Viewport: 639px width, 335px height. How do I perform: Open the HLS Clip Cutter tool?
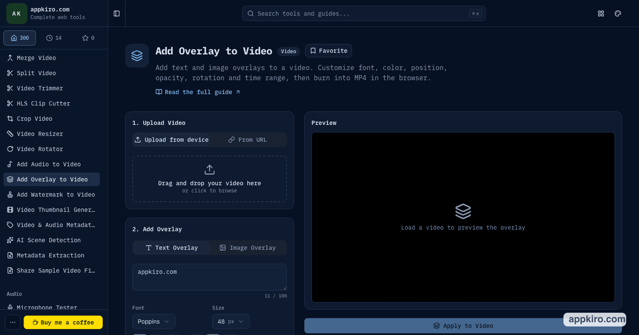[x=51, y=103]
